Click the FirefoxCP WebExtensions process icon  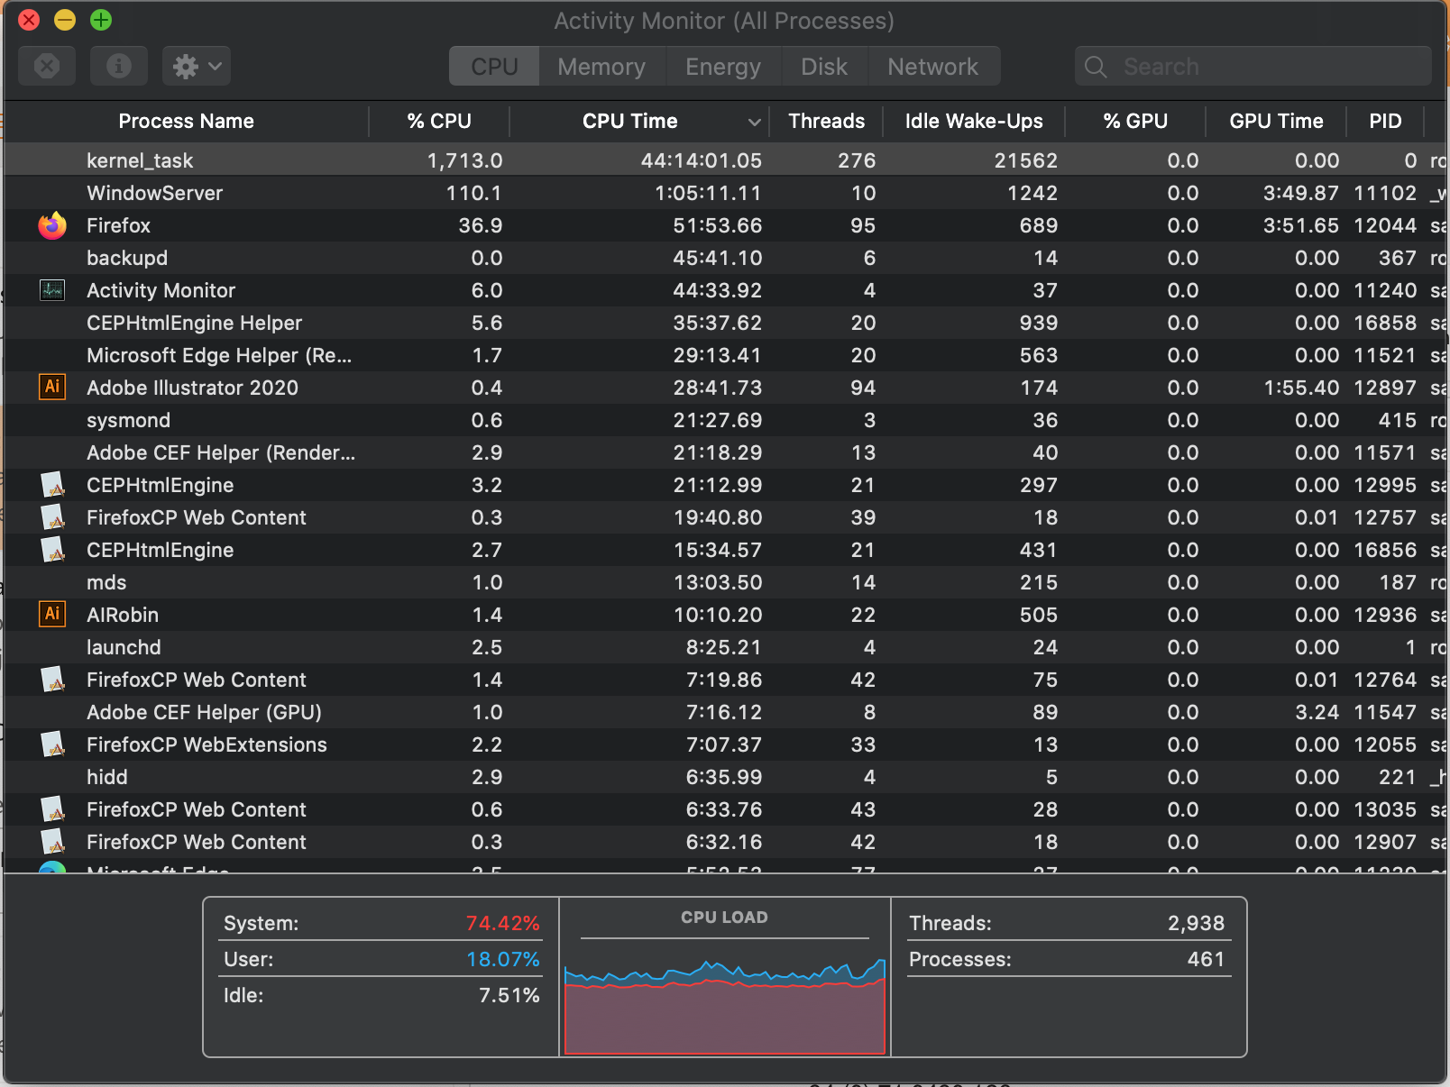tap(52, 744)
